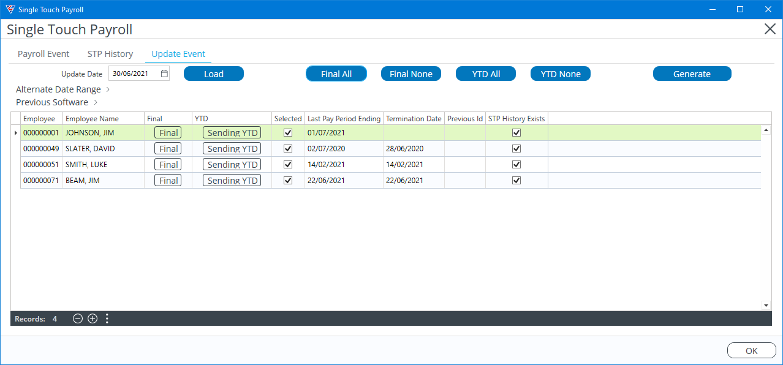The width and height of the screenshot is (783, 365).
Task: Click the name cell JOHNSON, JIM
Action: coord(104,133)
